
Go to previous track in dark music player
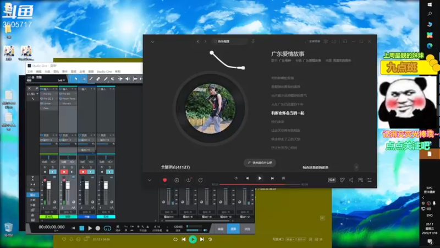[x=247, y=178]
